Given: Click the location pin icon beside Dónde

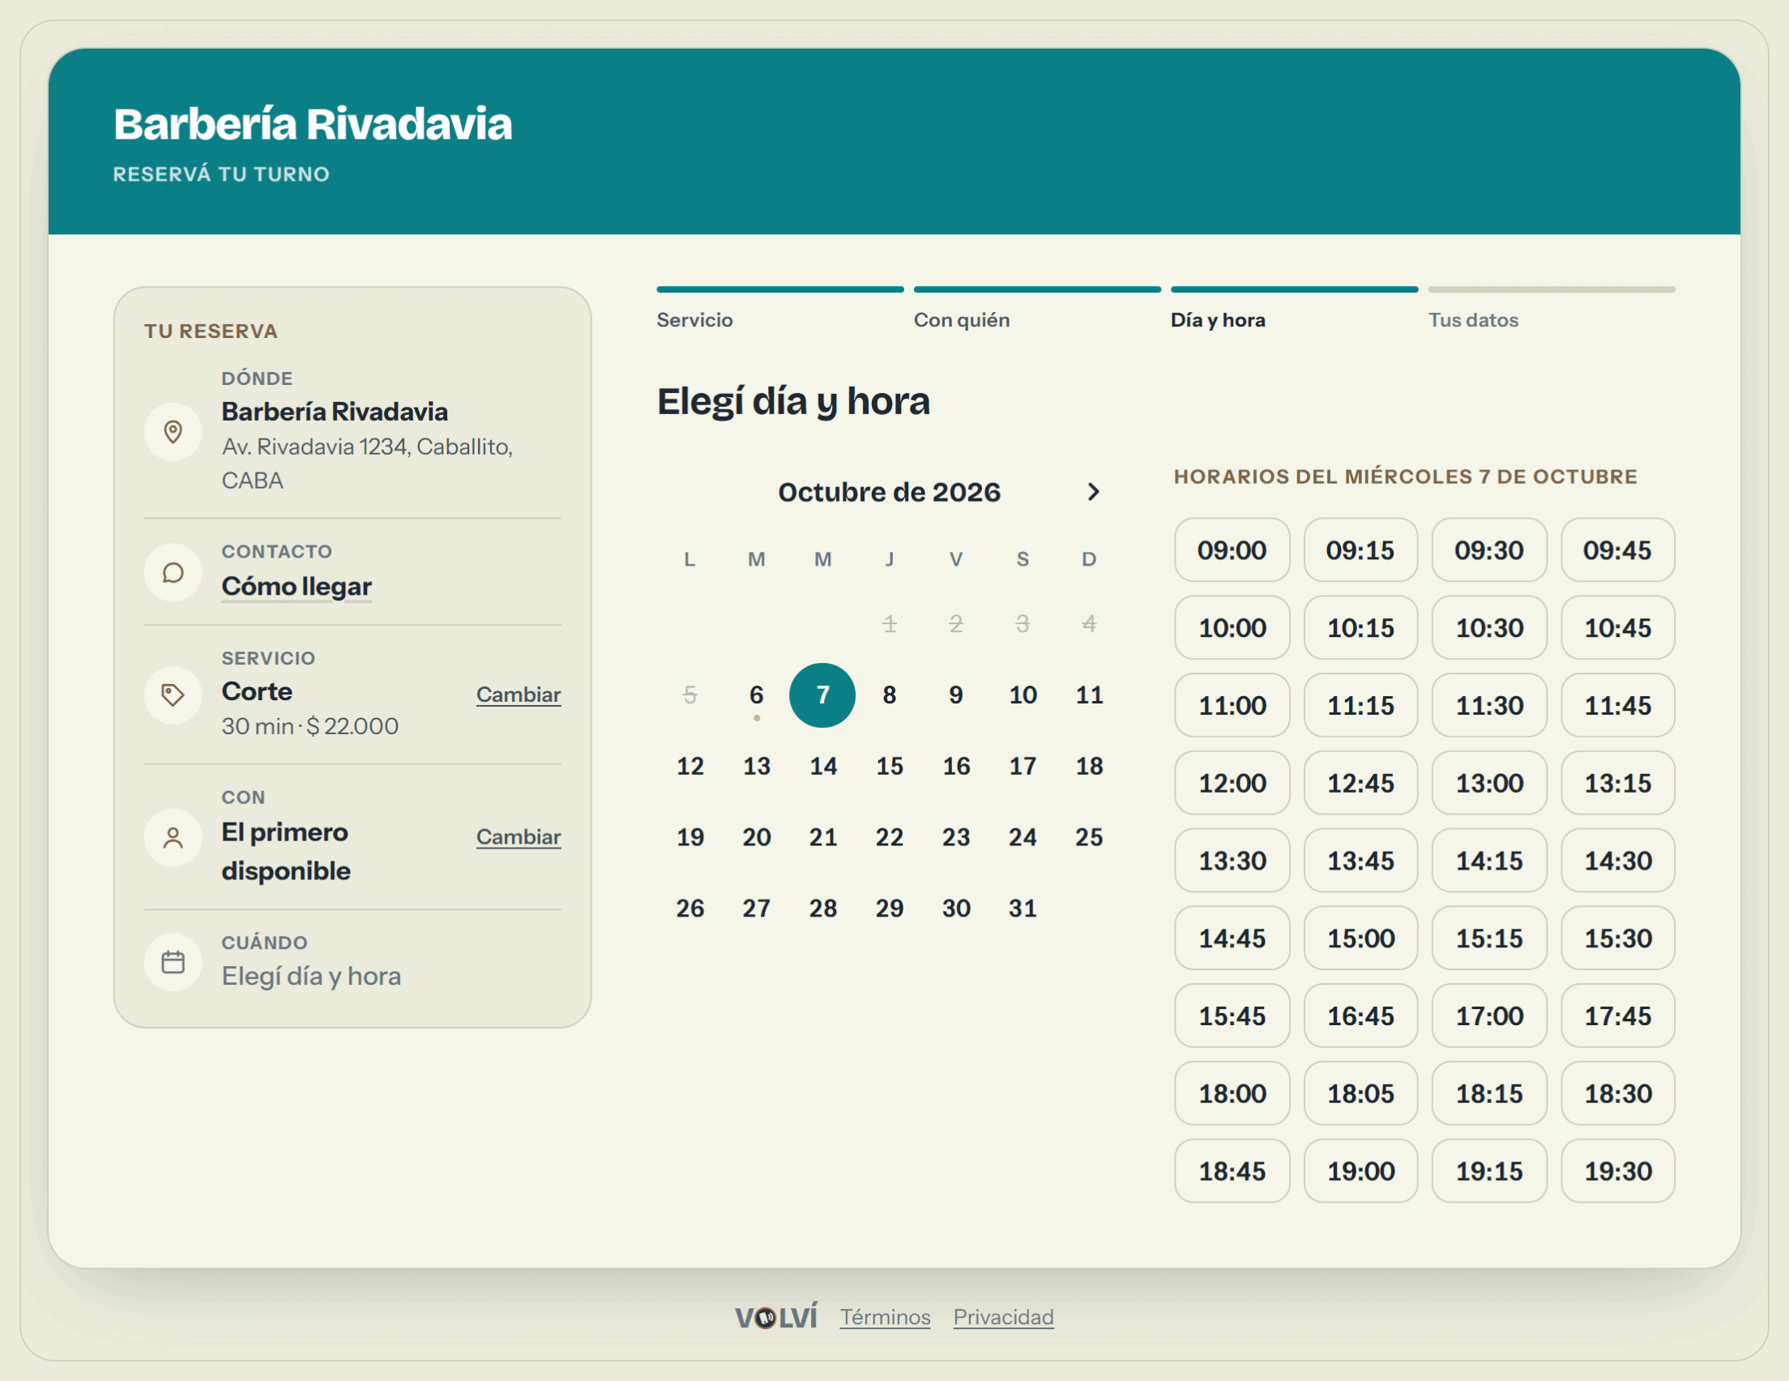Looking at the screenshot, I should coord(173,431).
